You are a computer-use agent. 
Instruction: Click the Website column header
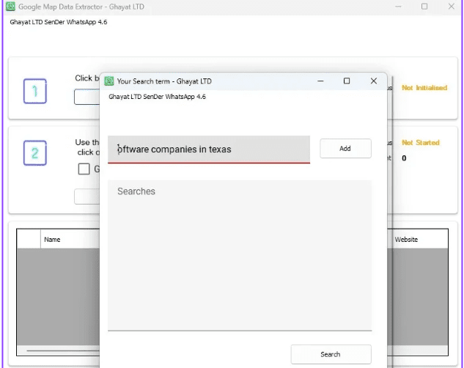[x=407, y=240]
